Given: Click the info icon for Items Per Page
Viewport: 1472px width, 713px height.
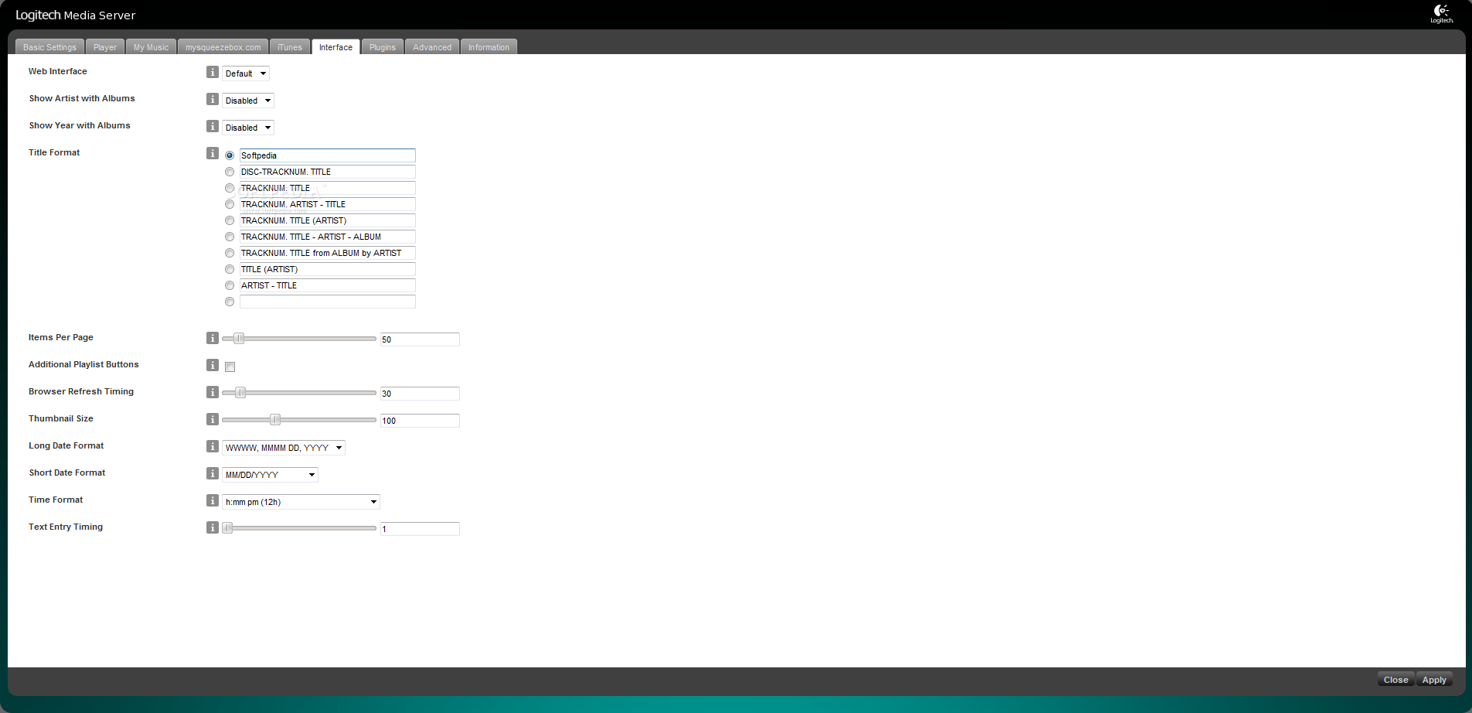Looking at the screenshot, I should click(x=213, y=338).
